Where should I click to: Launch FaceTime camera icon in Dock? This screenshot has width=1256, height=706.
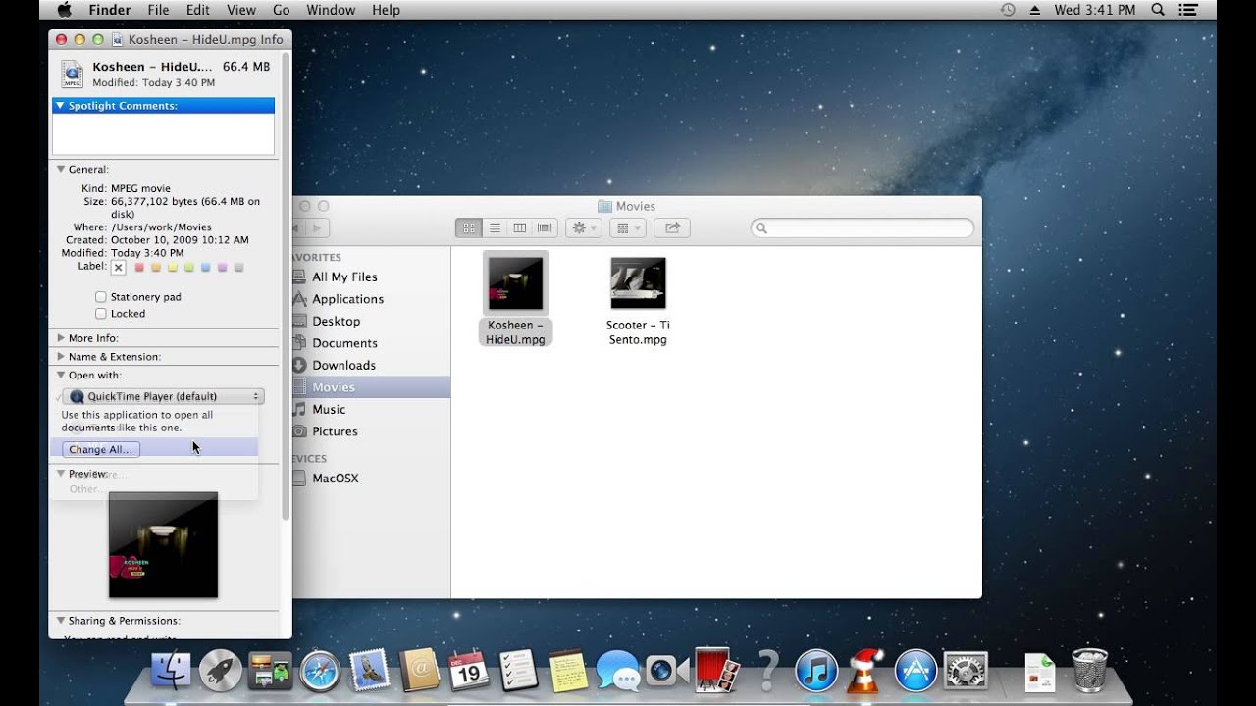(x=668, y=671)
